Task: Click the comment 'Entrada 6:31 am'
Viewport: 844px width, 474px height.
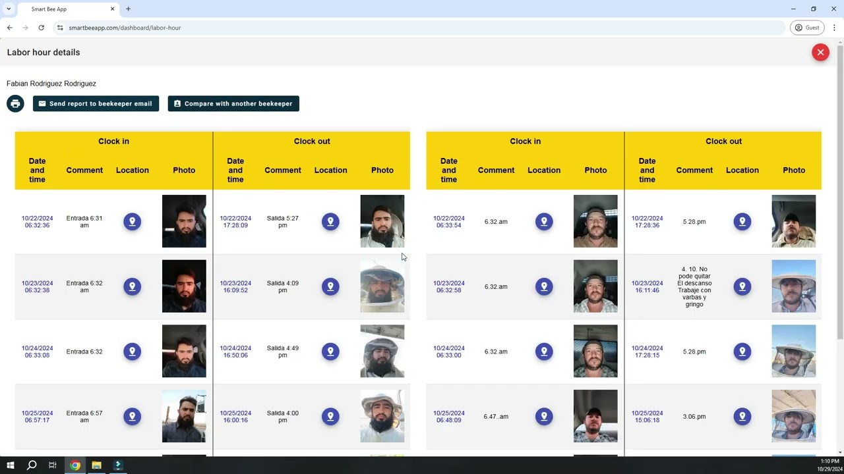Action: click(x=84, y=222)
